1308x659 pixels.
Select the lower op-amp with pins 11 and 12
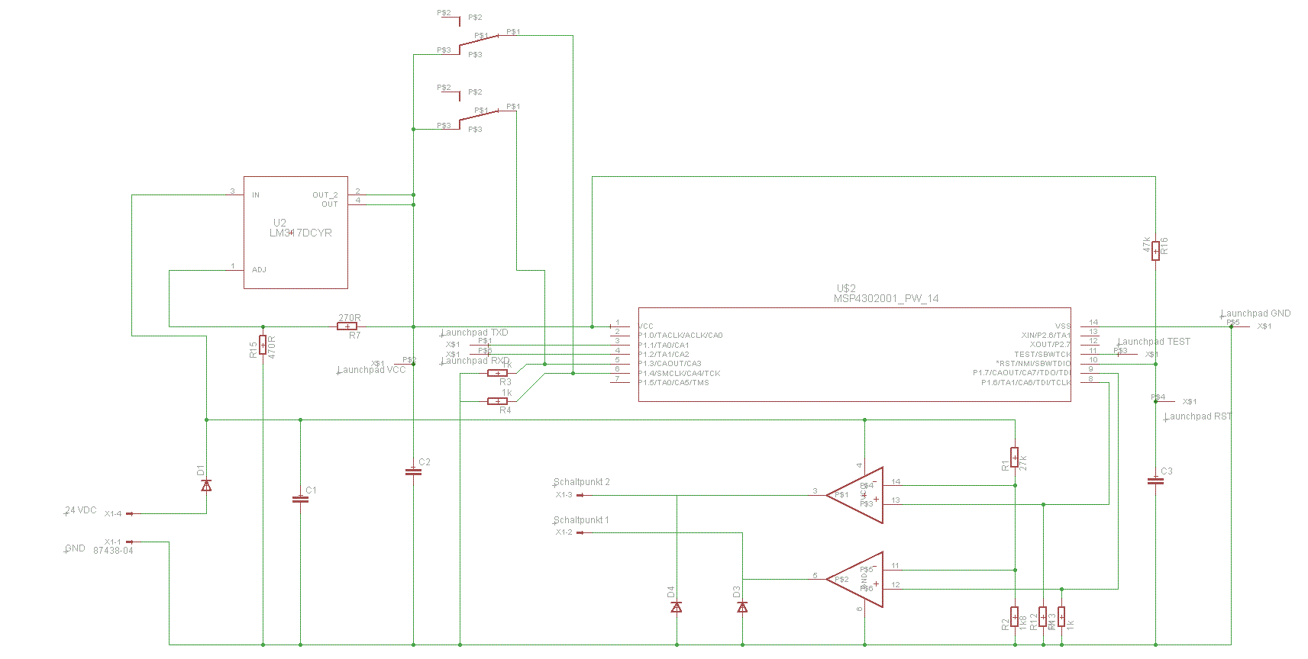(855, 580)
